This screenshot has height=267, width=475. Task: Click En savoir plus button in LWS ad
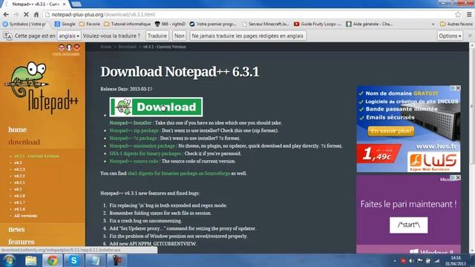coord(391,131)
